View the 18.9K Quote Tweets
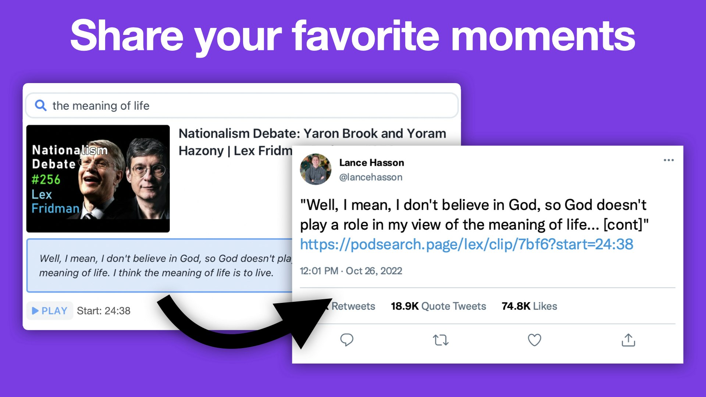 [x=438, y=306]
